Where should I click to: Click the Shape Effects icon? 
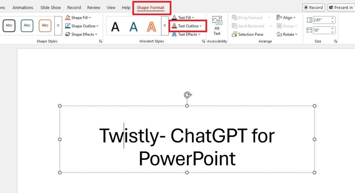click(68, 34)
